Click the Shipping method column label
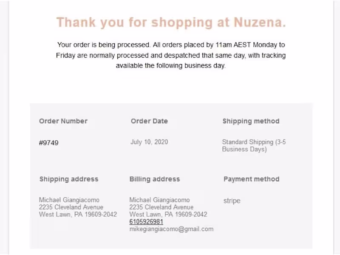340x255 pixels. coord(251,121)
